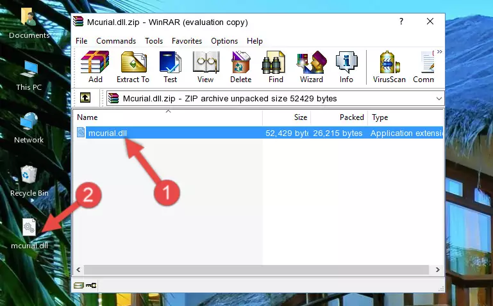Open the Help menu
Screen dimensions: 493x306
(x=255, y=41)
